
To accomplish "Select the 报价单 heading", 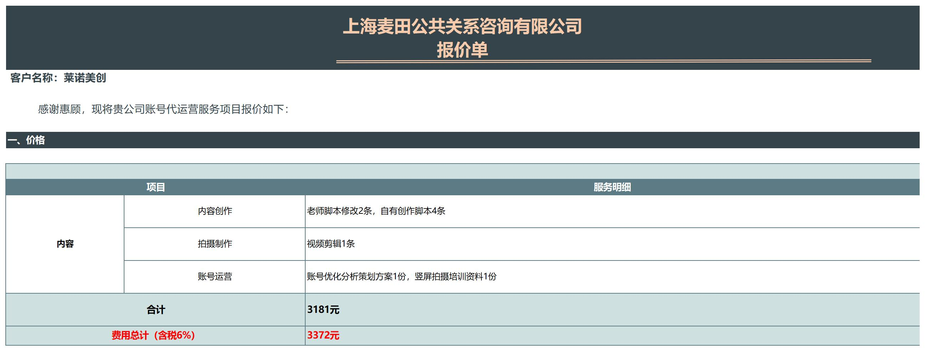I will click(462, 50).
